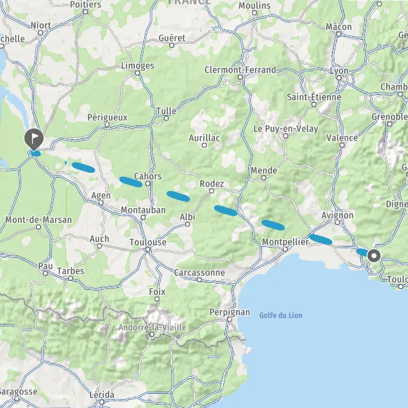Click the destination circle marker near Marseille
This screenshot has width=408, height=408.
374,256
